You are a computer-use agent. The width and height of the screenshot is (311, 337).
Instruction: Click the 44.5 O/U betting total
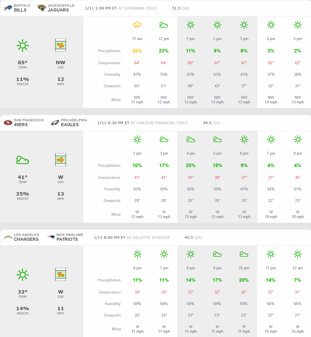[211, 123]
